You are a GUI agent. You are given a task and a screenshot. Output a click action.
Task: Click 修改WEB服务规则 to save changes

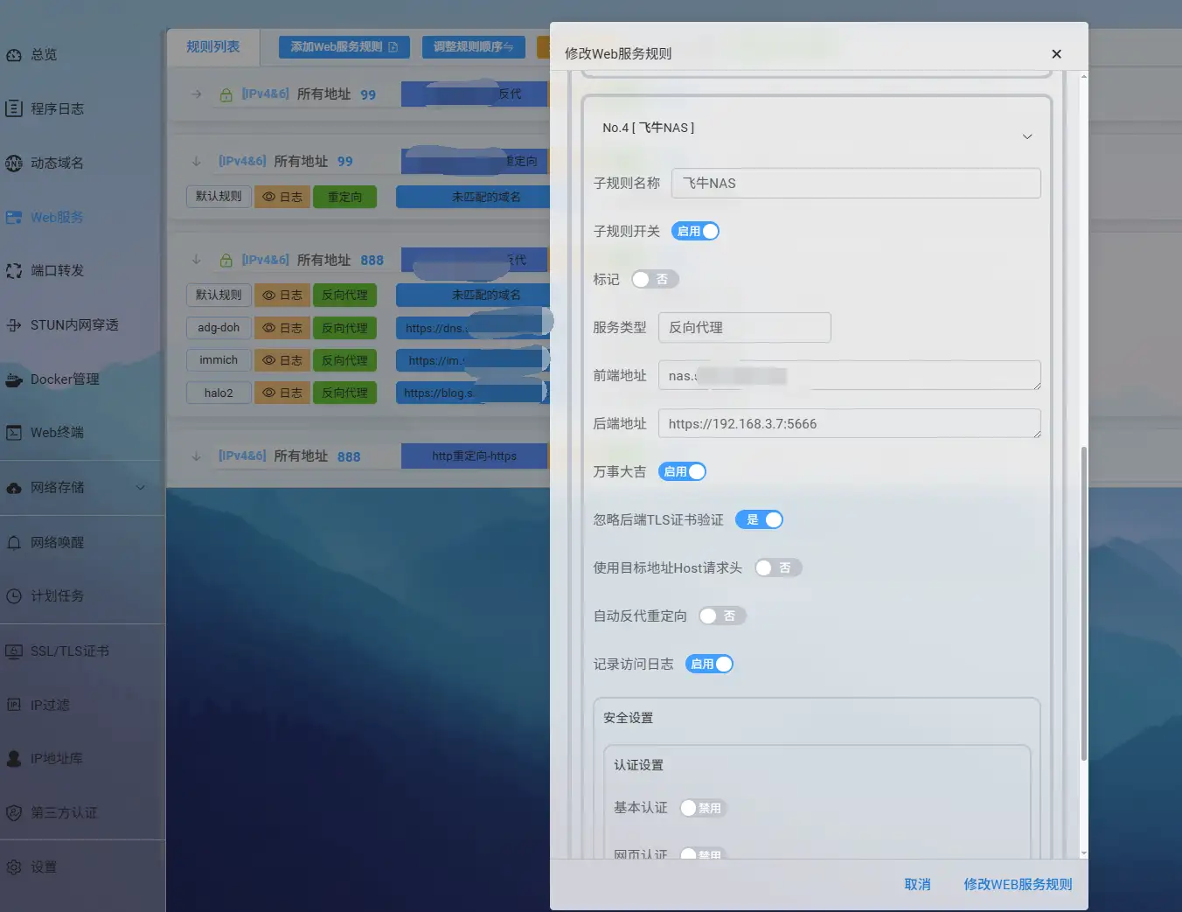tap(1018, 884)
